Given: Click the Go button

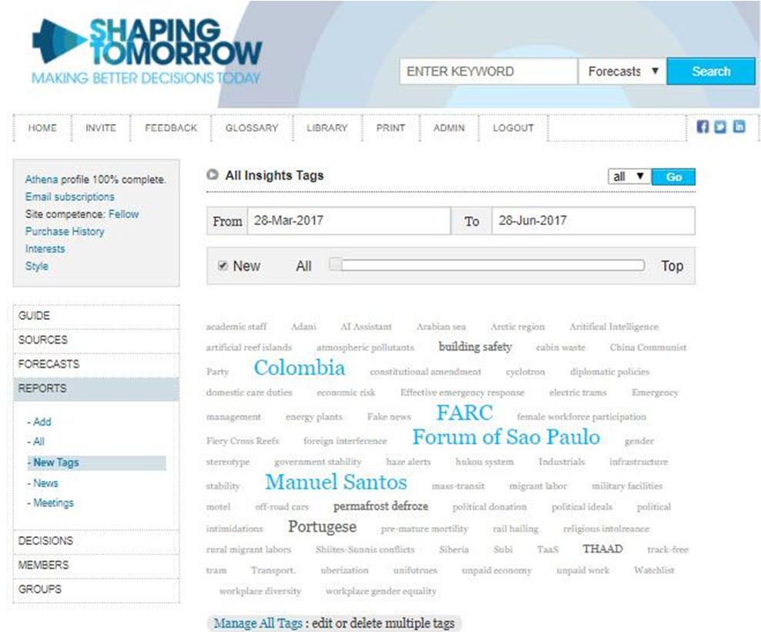Looking at the screenshot, I should click(674, 176).
